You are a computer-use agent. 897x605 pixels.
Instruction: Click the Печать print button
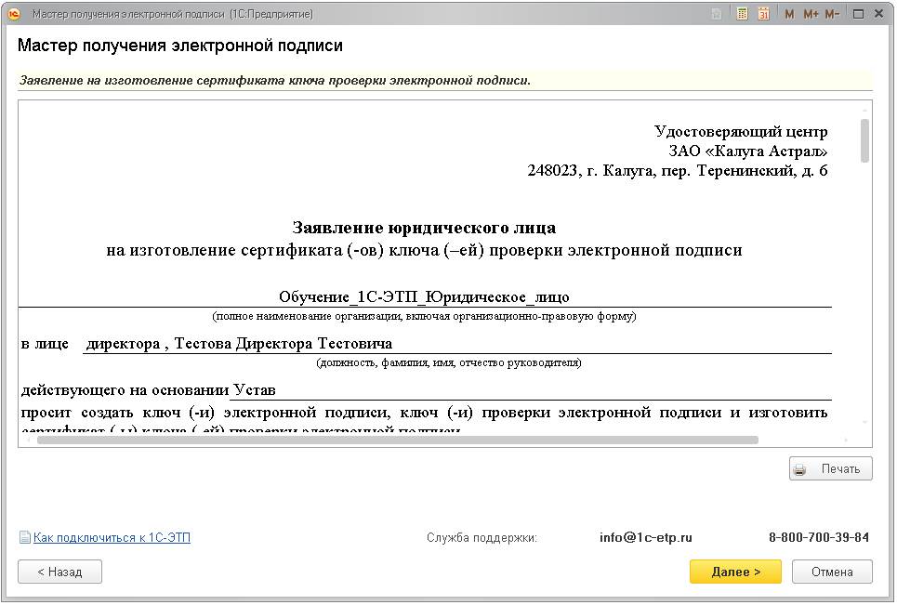point(831,469)
